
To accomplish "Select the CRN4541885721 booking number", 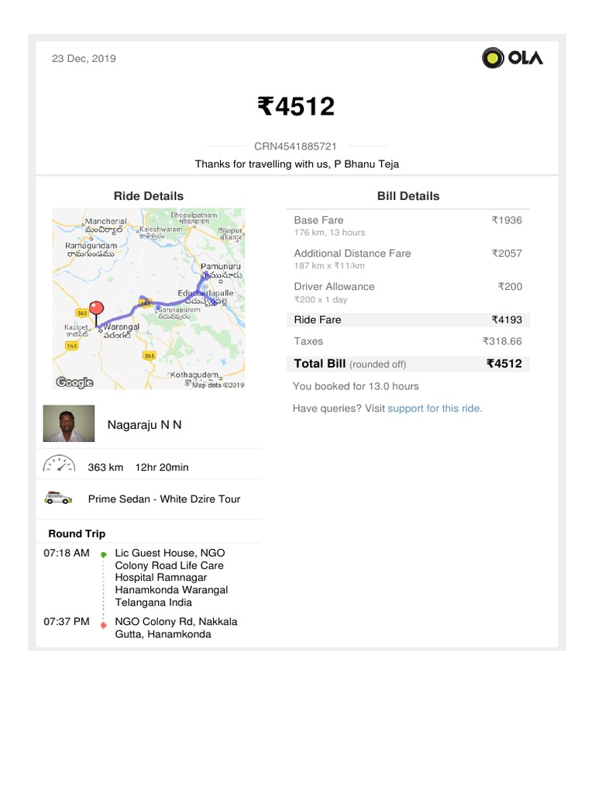I will click(296, 146).
